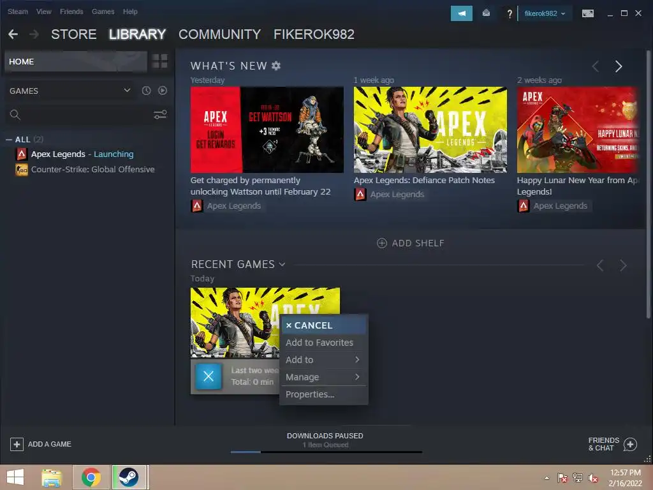
Task: Click the download progress bar
Action: tap(326, 452)
